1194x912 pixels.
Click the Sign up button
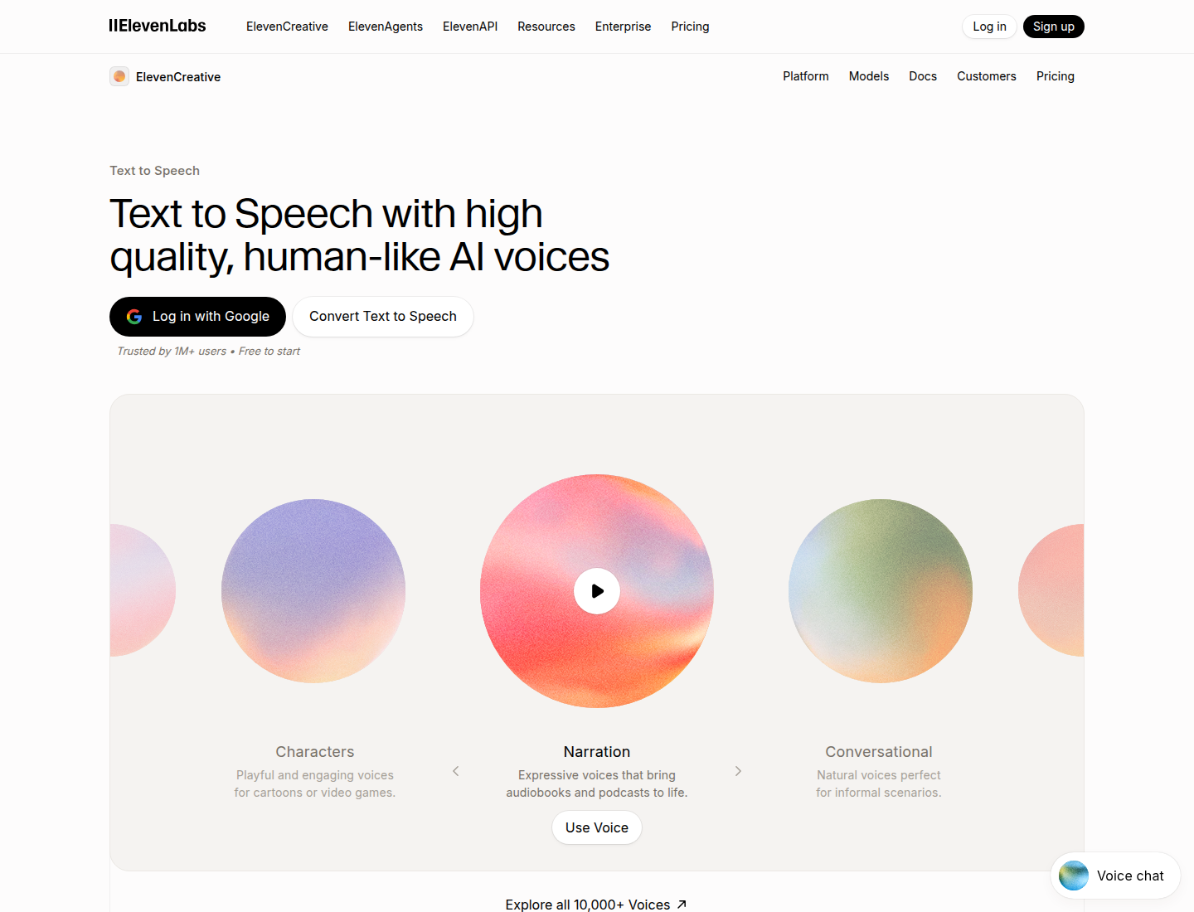[x=1054, y=27]
